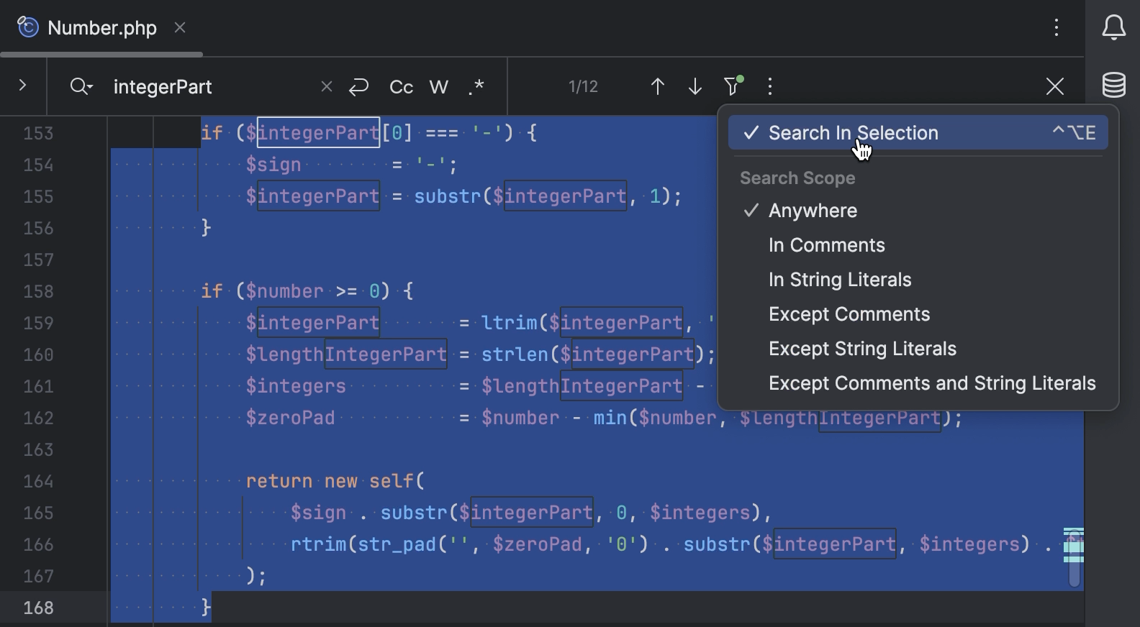Viewport: 1140px width, 627px height.
Task: Toggle Match Case (Cc) option
Action: [401, 87]
